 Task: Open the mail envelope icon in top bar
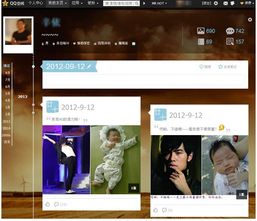coord(225,3)
